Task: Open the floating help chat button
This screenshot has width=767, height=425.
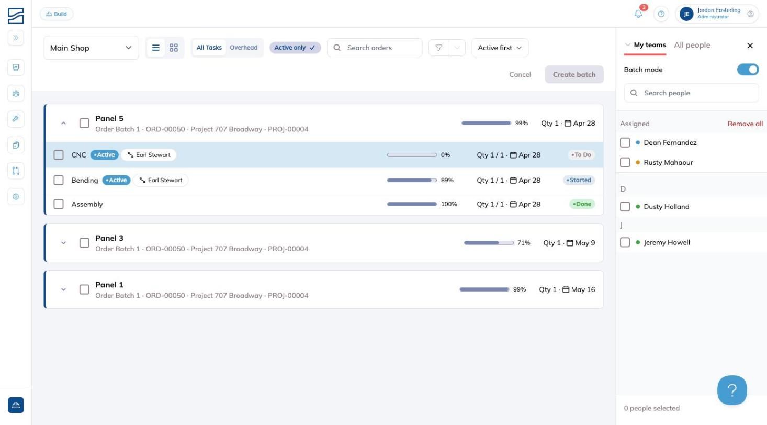Action: (732, 390)
